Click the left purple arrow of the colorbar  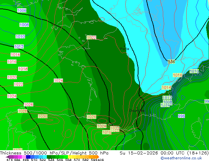click(x=8, y=157)
